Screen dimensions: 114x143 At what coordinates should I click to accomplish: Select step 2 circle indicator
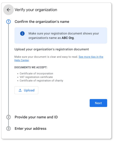tap(9, 117)
